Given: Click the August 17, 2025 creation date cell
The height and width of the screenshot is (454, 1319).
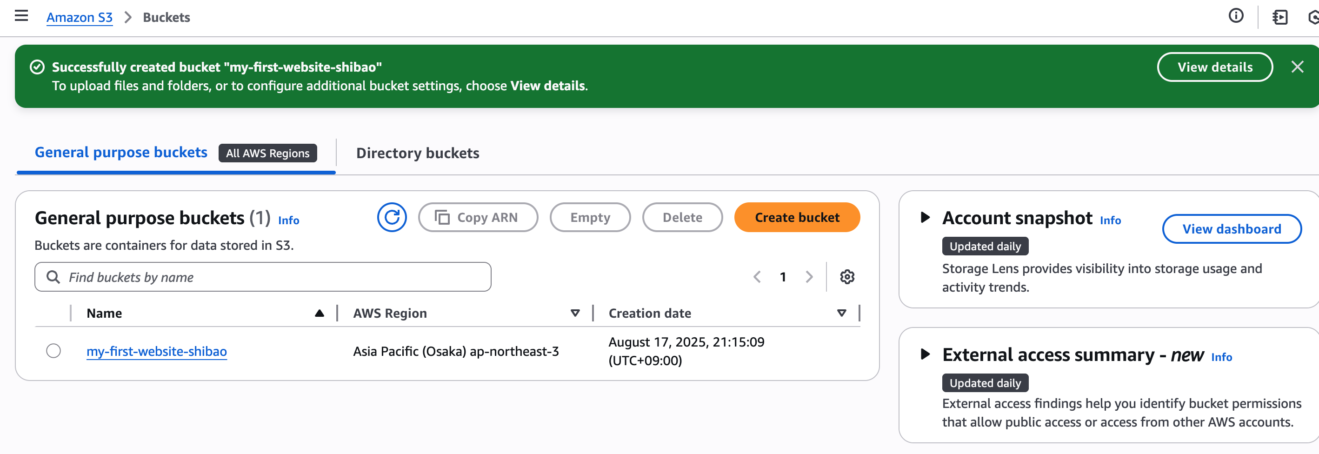Looking at the screenshot, I should point(686,351).
